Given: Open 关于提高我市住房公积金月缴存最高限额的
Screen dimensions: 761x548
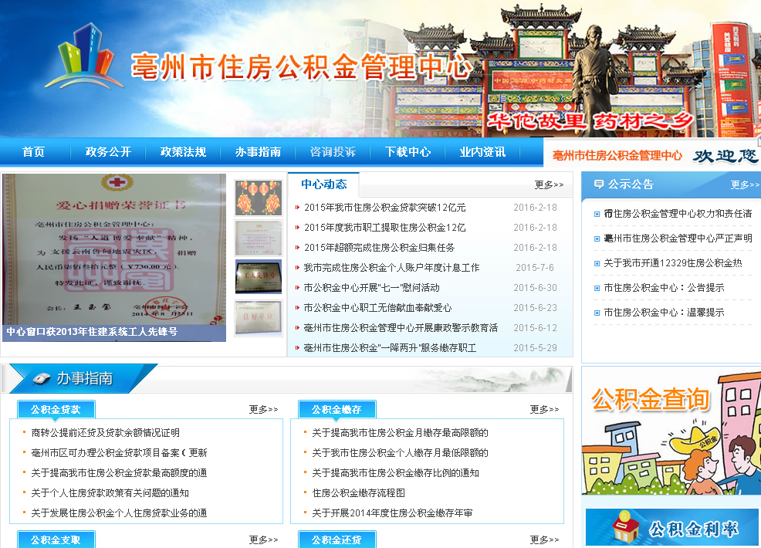Looking at the screenshot, I should (x=400, y=432).
